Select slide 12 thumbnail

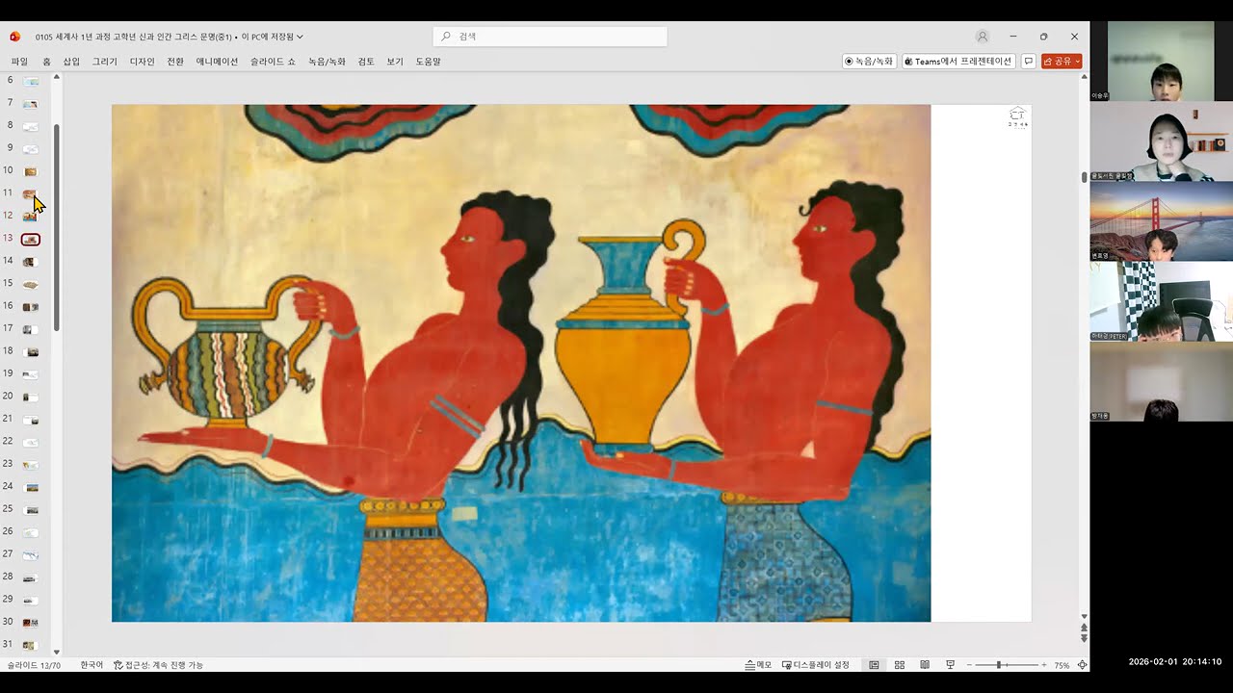pyautogui.click(x=31, y=217)
